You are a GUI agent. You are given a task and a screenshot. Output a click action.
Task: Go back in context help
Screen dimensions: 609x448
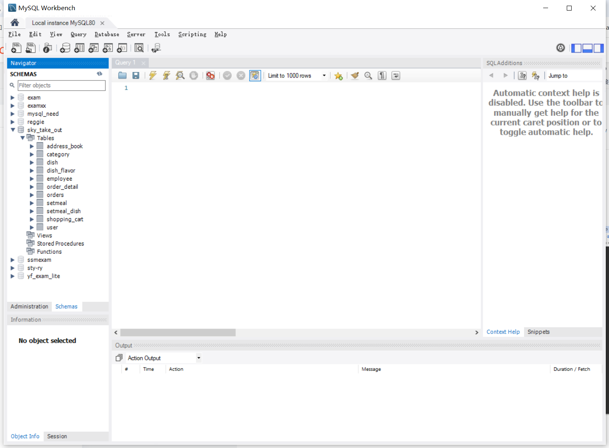click(491, 75)
